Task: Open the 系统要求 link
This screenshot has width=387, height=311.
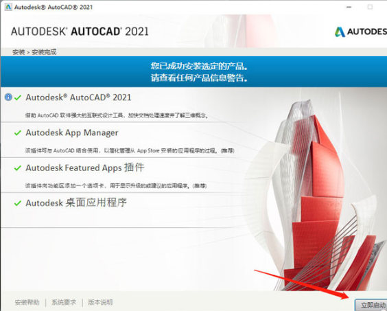Action: coord(64,302)
